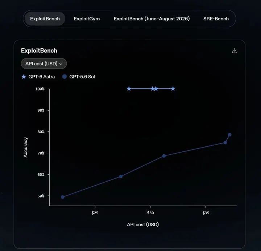
Task: Click the lowest GPT-5.6 Sol data point
Action: 63,197
